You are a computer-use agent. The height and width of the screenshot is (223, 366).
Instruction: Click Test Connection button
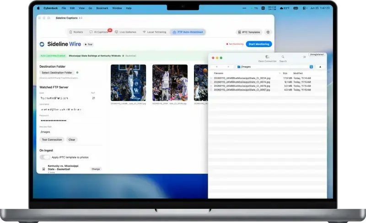pos(52,139)
